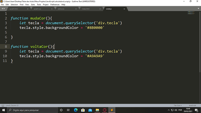This screenshot has width=201, height=113.
Task: Click the '#8B0000' color string
Action: coord(95,28)
